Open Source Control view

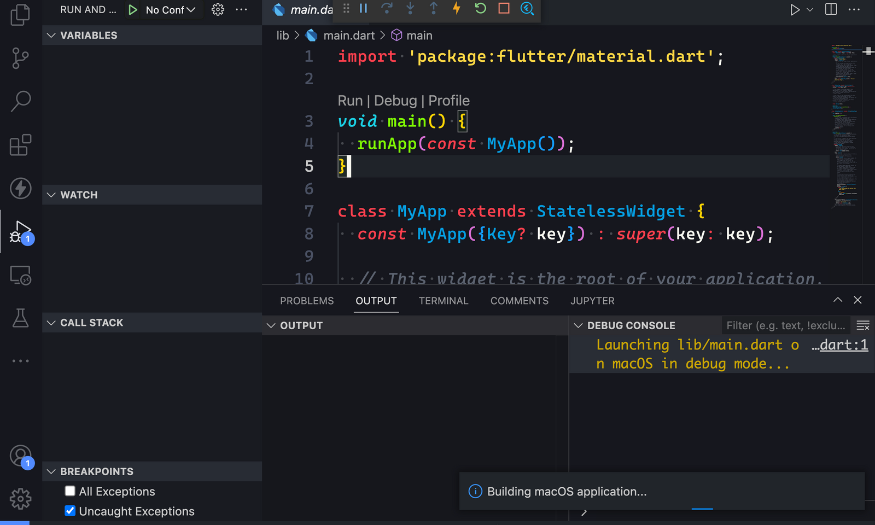click(x=20, y=58)
